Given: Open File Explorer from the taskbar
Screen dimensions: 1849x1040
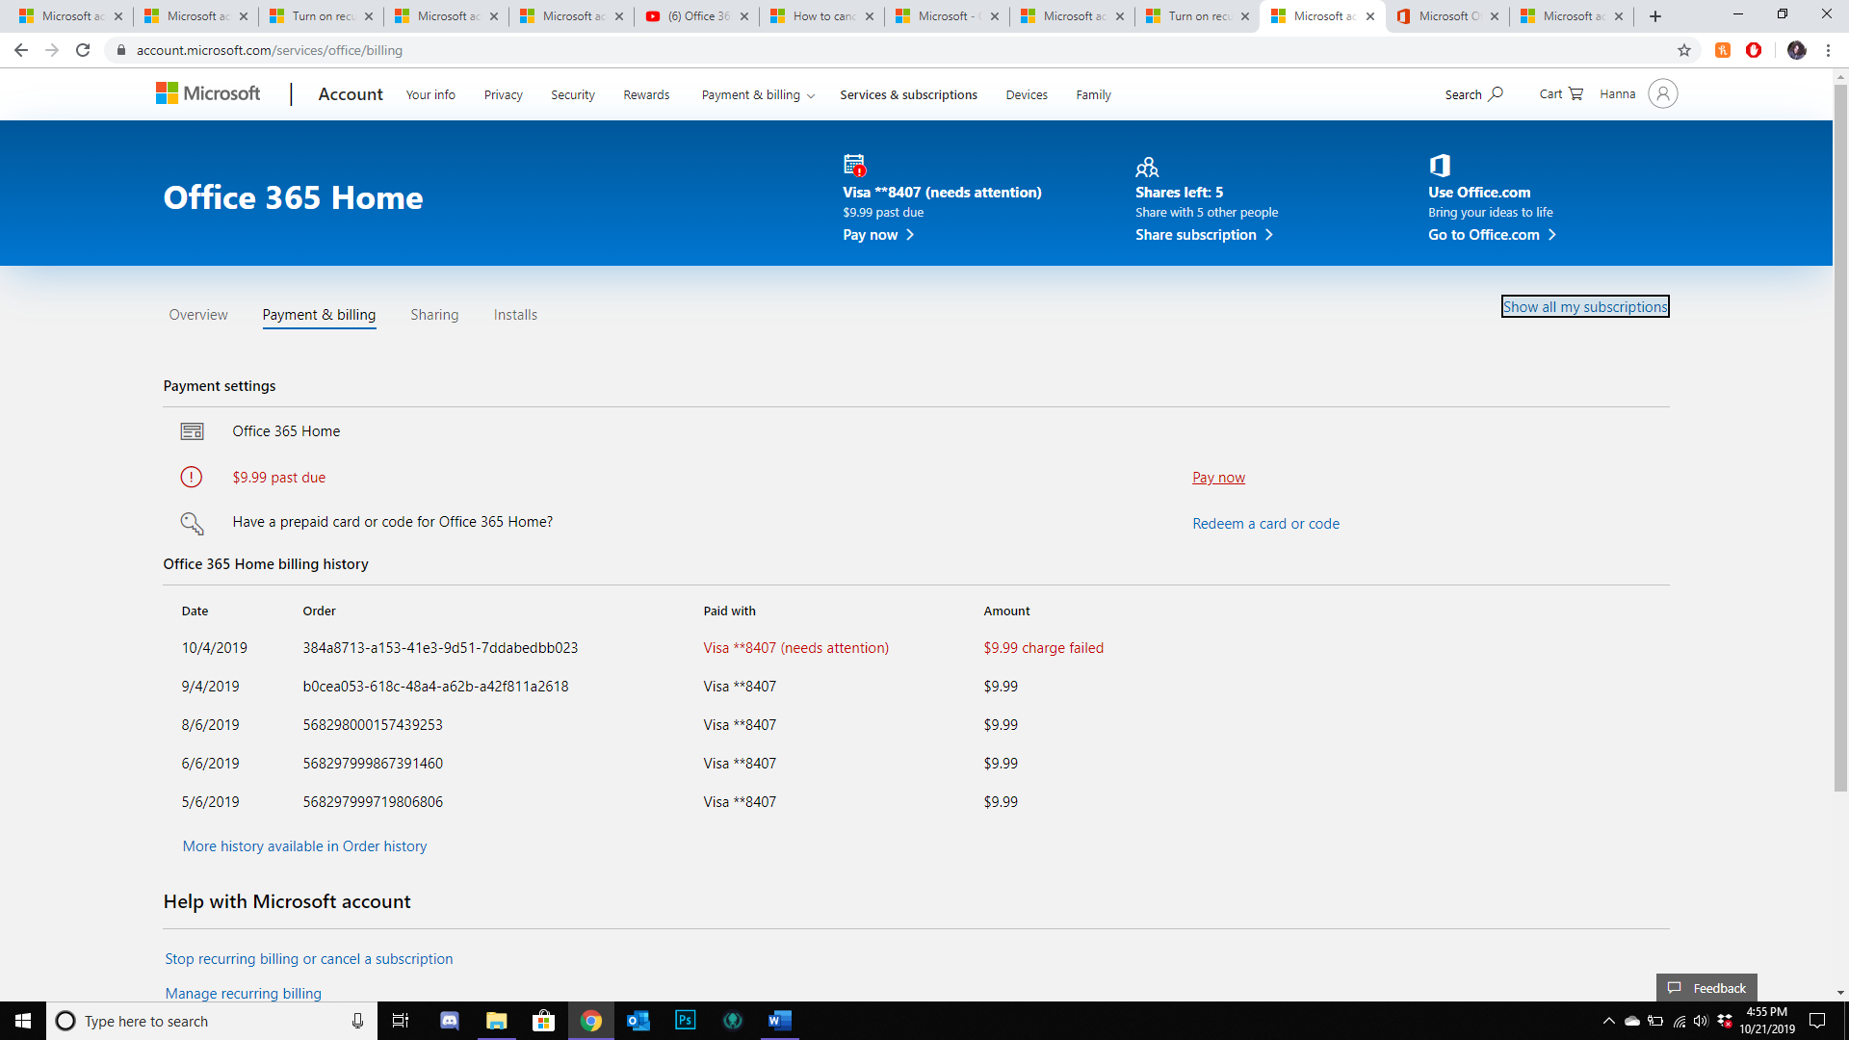Looking at the screenshot, I should pos(497,1021).
